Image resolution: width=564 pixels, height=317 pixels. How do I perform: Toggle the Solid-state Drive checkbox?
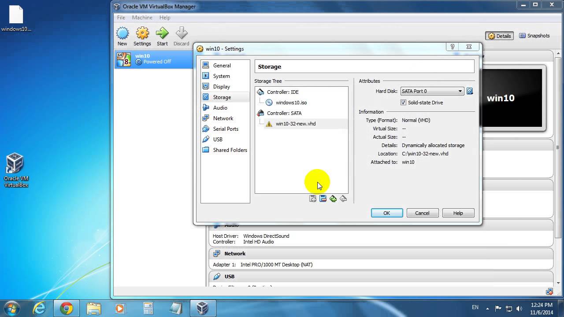tap(403, 103)
